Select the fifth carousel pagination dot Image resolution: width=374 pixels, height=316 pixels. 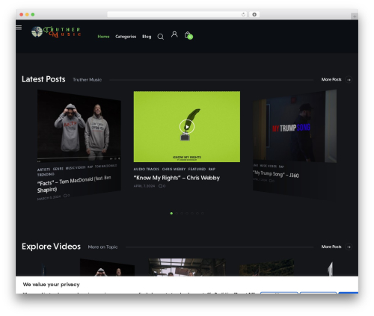click(x=192, y=214)
